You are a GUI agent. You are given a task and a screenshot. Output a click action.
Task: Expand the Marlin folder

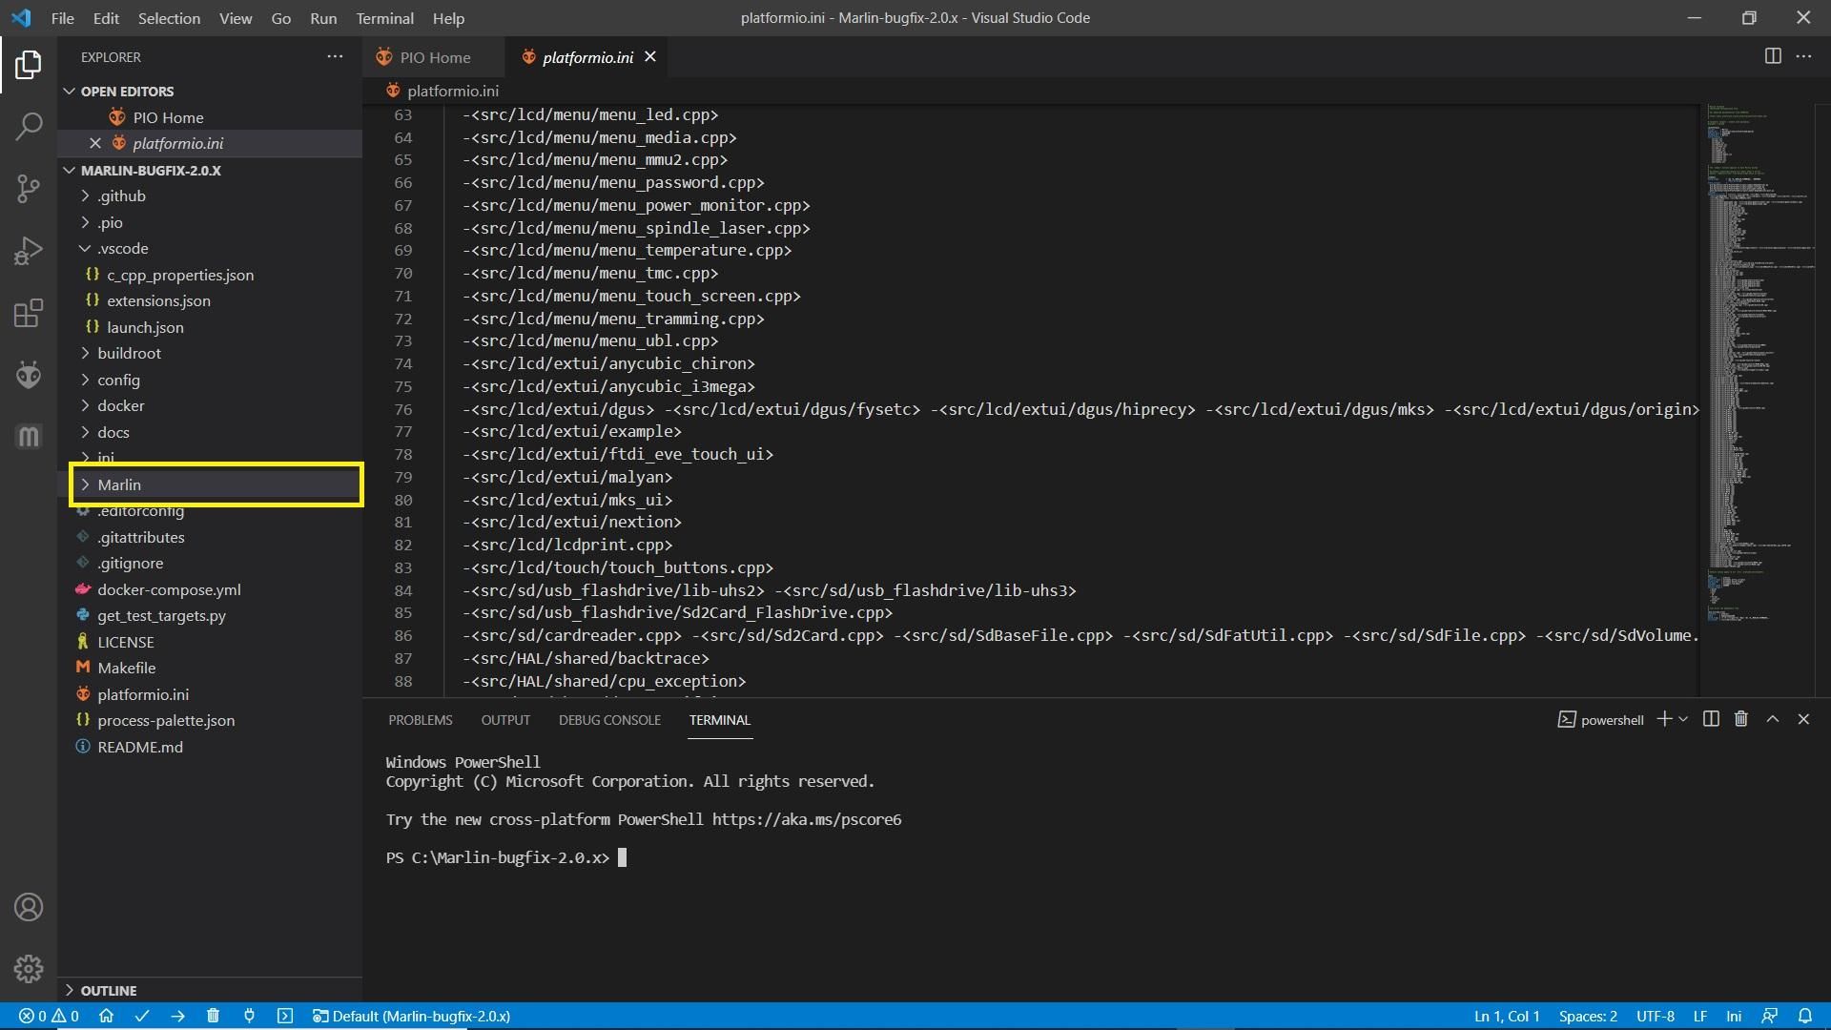119,484
